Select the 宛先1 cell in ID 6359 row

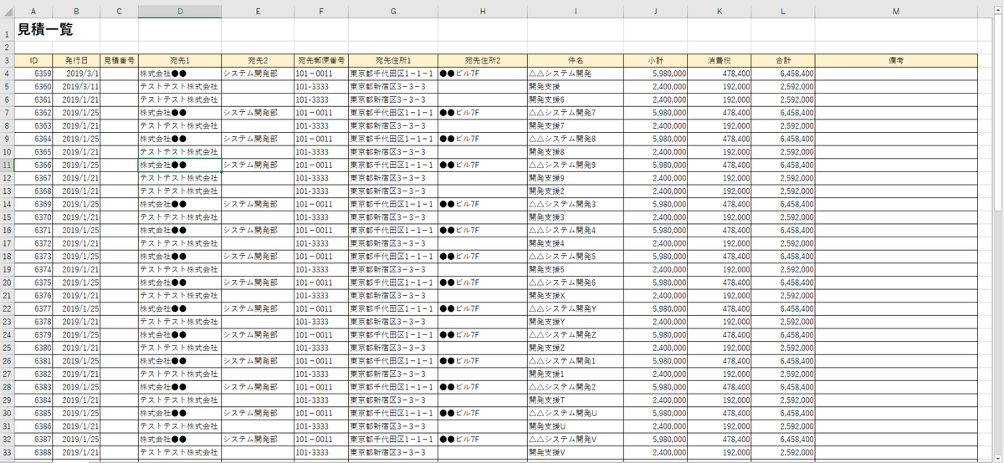pos(180,74)
